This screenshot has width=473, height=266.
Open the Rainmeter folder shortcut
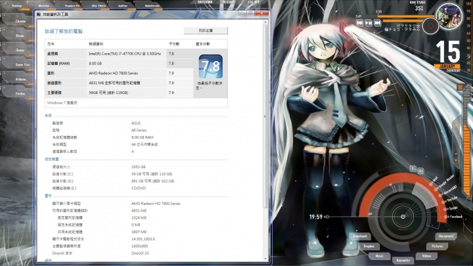pyautogui.click(x=403, y=260)
